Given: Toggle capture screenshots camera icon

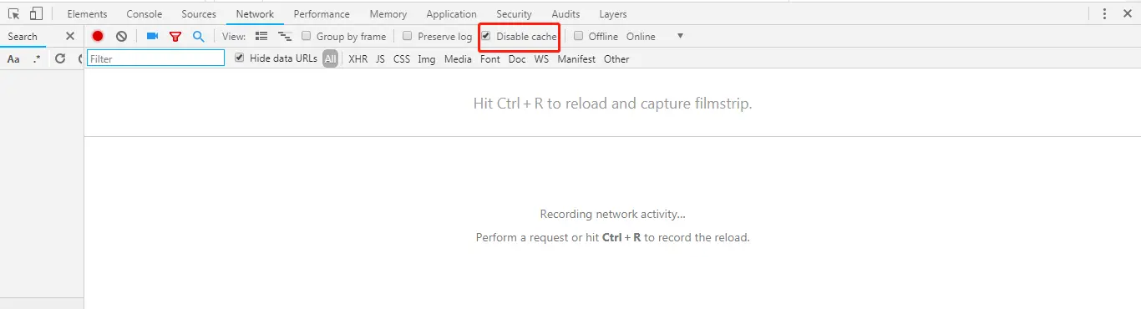Looking at the screenshot, I should (152, 36).
